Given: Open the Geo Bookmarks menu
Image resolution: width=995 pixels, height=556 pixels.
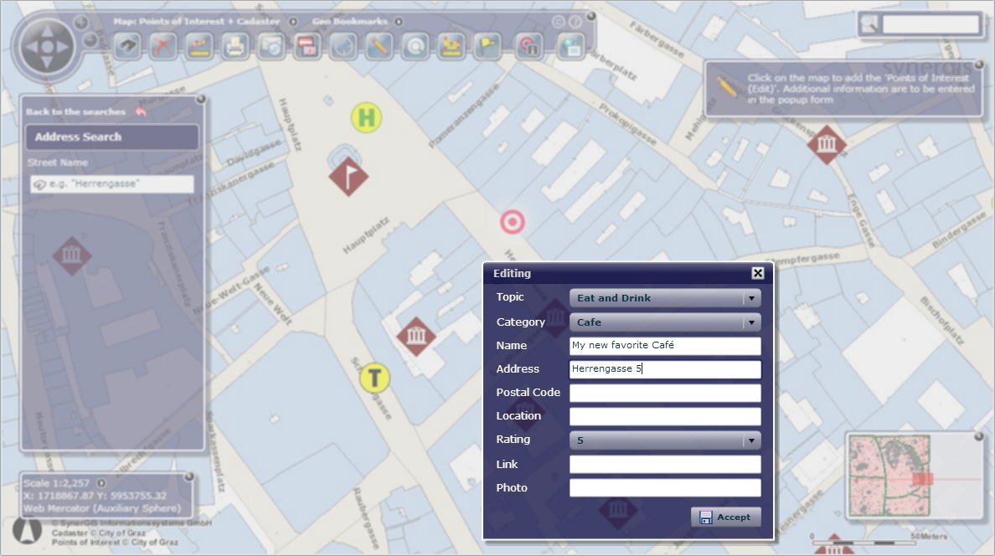Looking at the screenshot, I should pos(399,21).
